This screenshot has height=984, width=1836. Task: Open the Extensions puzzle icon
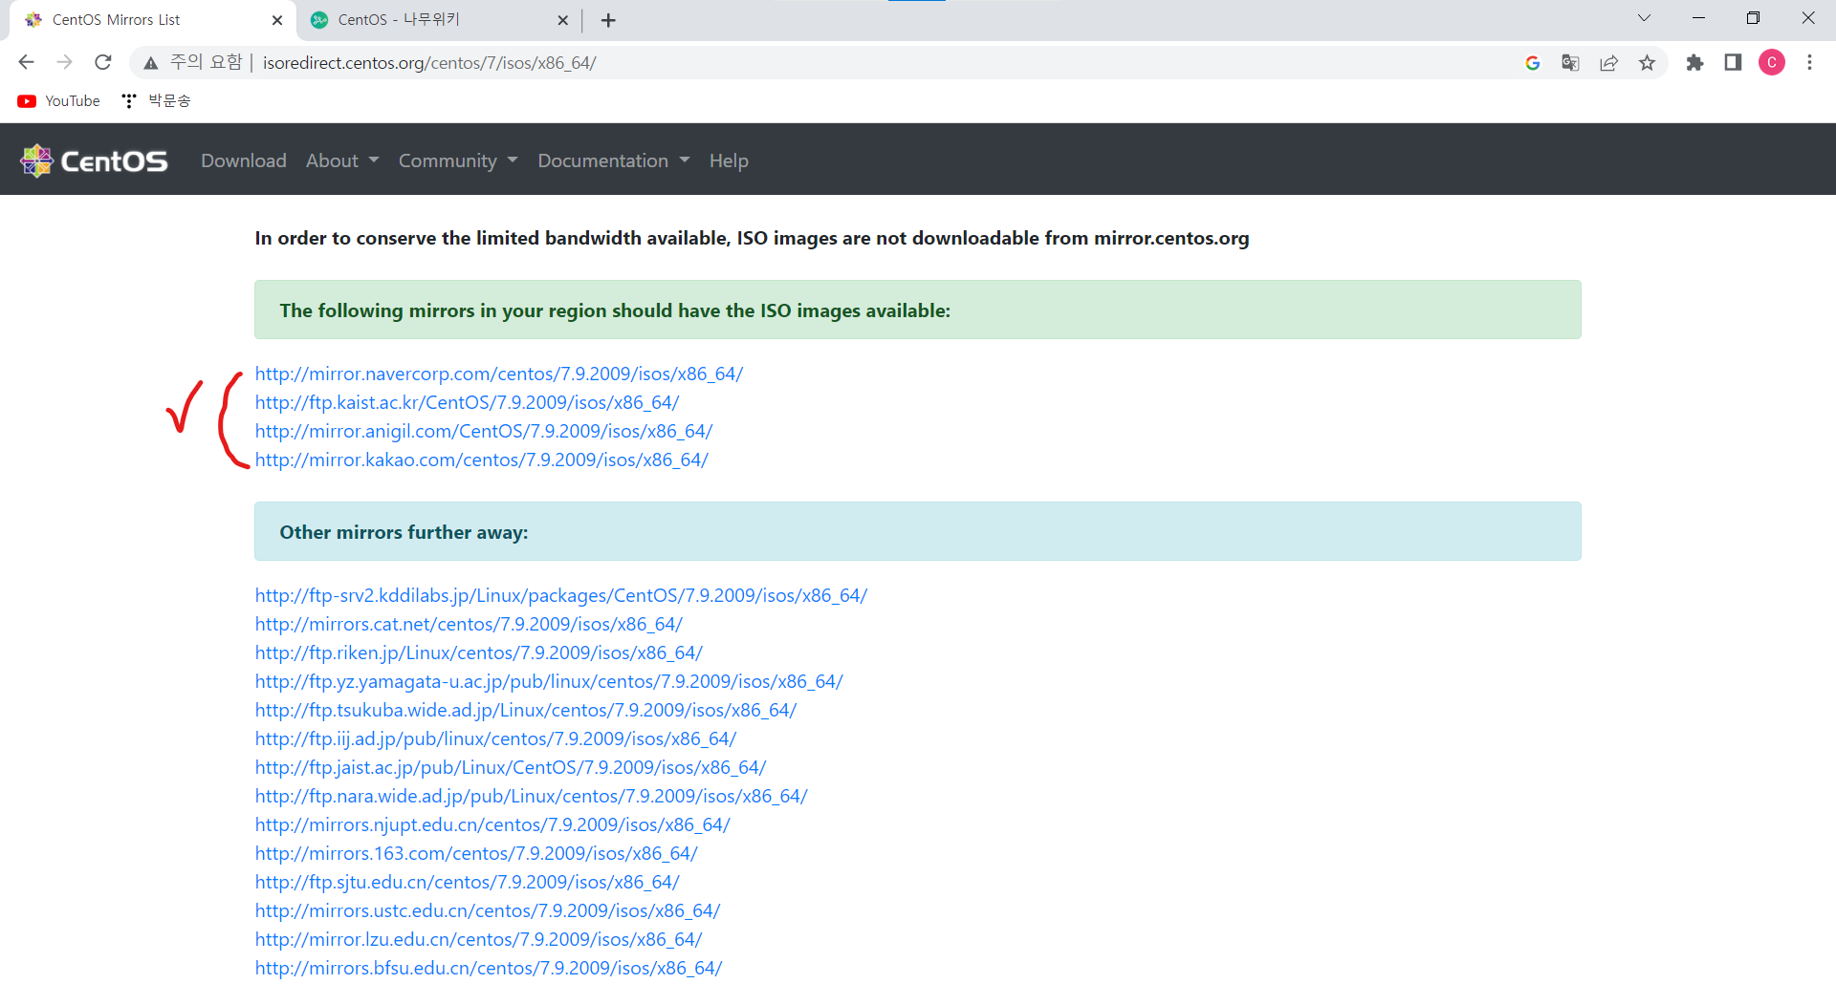coord(1694,63)
